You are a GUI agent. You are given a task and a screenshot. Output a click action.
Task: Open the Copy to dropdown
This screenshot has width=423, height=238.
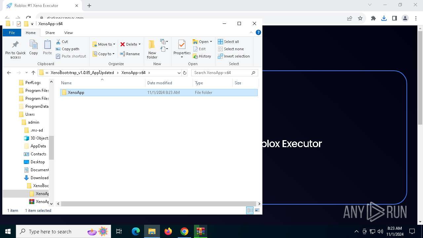pyautogui.click(x=104, y=54)
